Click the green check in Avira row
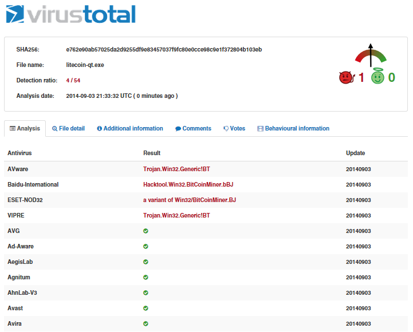 pyautogui.click(x=145, y=324)
